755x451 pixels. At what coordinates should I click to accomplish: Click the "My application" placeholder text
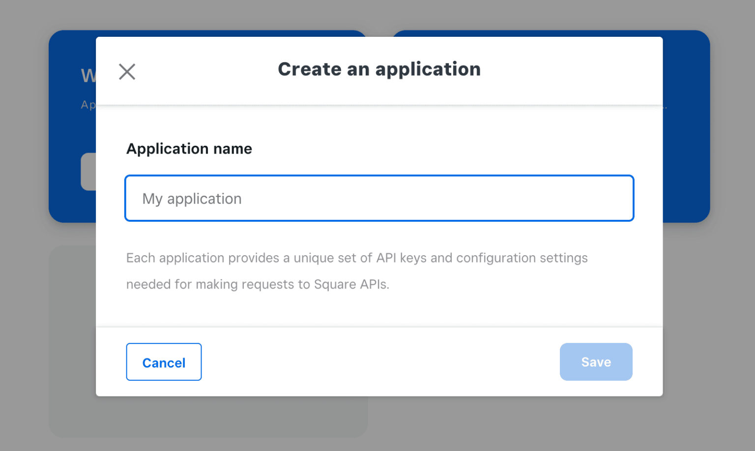pos(192,199)
